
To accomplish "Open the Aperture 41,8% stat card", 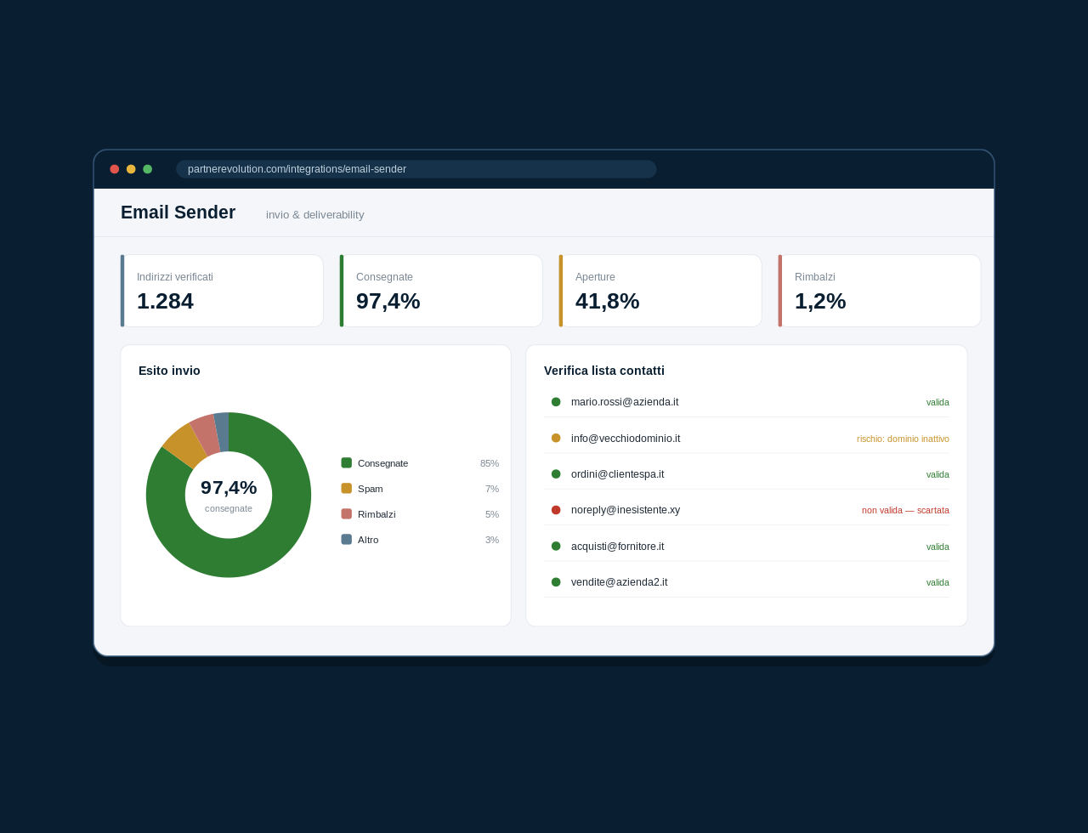I will (660, 291).
